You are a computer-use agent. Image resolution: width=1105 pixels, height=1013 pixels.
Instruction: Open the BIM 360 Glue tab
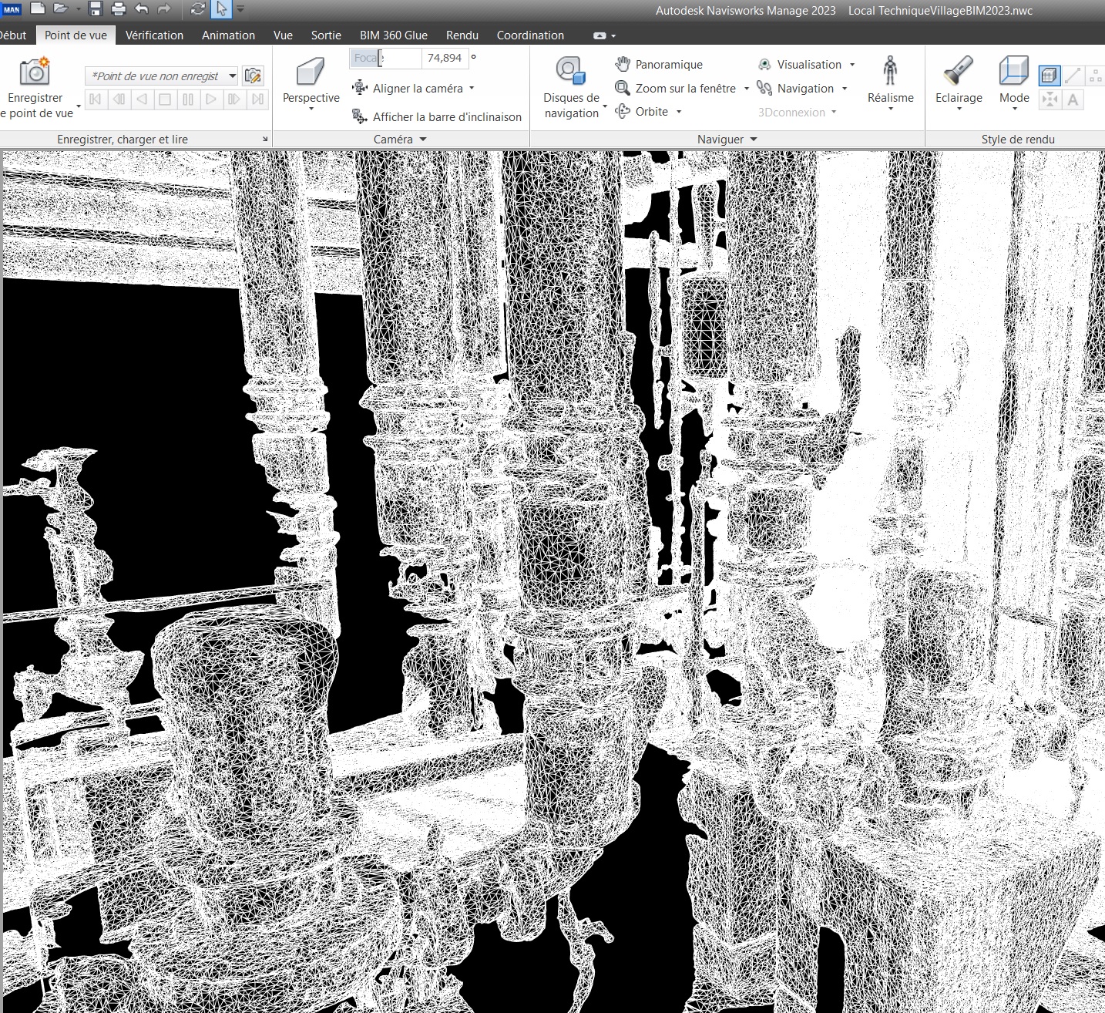[x=393, y=35]
